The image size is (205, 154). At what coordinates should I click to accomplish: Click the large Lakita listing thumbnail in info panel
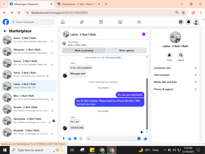[175, 37]
